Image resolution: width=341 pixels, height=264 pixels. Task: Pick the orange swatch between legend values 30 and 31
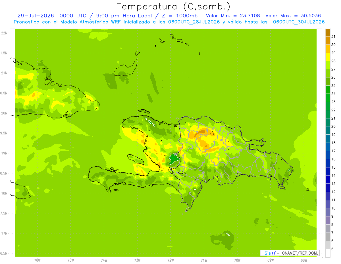click(328, 40)
